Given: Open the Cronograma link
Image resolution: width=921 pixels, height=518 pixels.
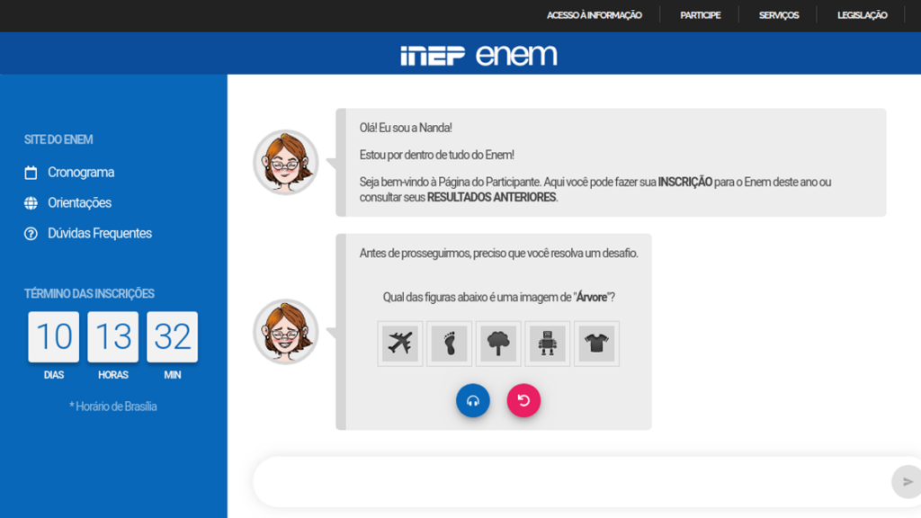Looking at the screenshot, I should coord(81,173).
